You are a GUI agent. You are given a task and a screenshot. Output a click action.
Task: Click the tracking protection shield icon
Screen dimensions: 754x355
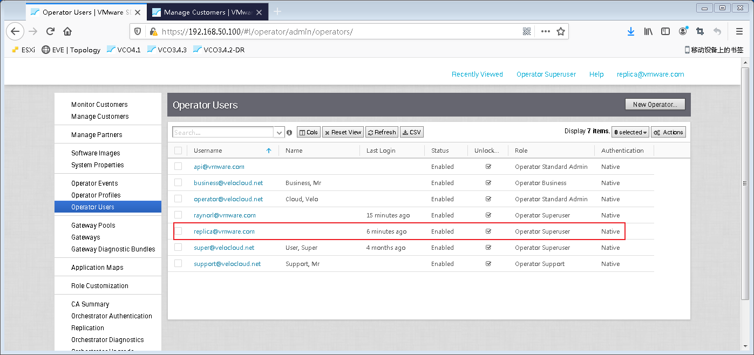[138, 31]
